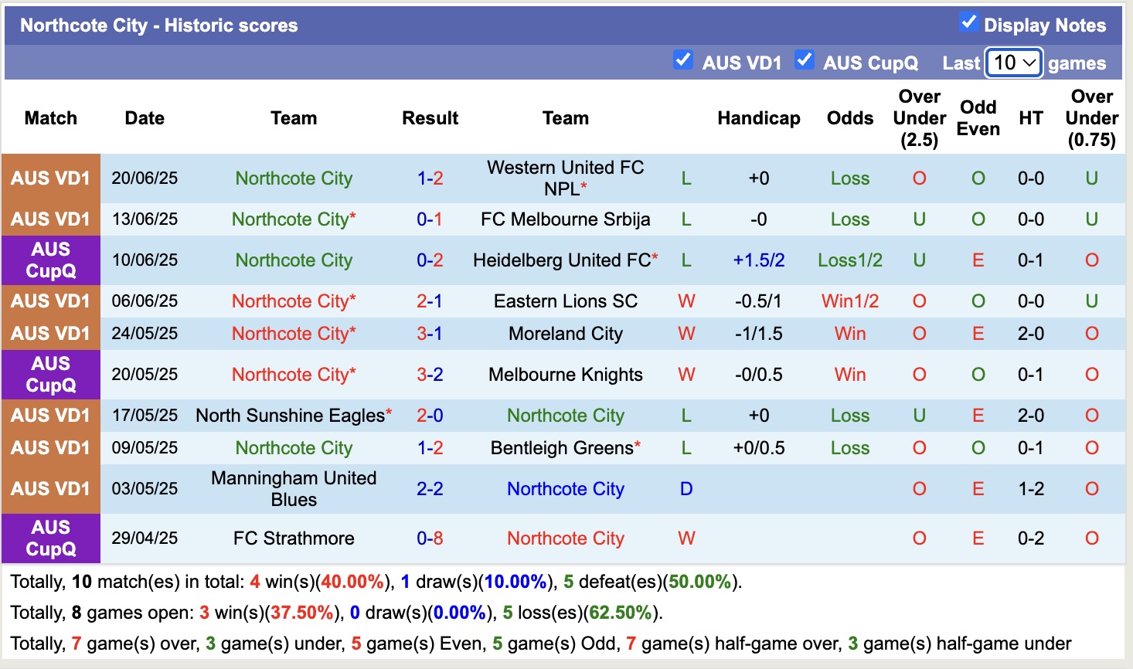This screenshot has width=1133, height=669.
Task: Click the 2-2 draw result score
Action: 430,489
